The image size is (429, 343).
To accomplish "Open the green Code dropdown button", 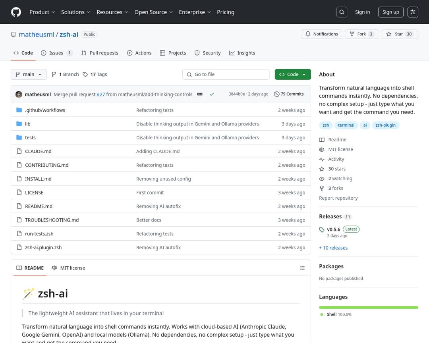I will click(293, 74).
